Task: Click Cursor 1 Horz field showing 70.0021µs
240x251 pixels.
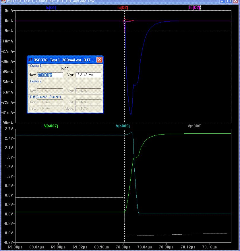Action: tap(50, 75)
